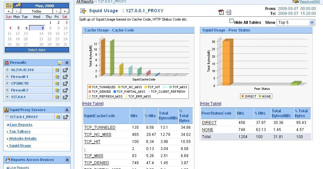Pick the highlighted date 7 in calendar
This screenshot has height=169, width=323.
pos(37,28)
